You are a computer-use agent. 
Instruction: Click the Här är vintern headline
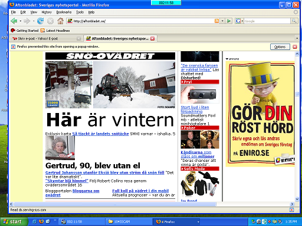110,119
